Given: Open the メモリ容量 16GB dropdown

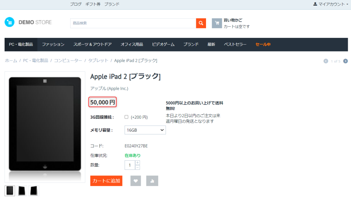Looking at the screenshot, I should pos(145,130).
